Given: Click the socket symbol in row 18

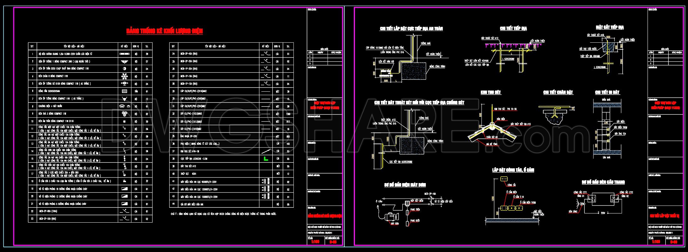Looking at the screenshot, I should (124, 181).
